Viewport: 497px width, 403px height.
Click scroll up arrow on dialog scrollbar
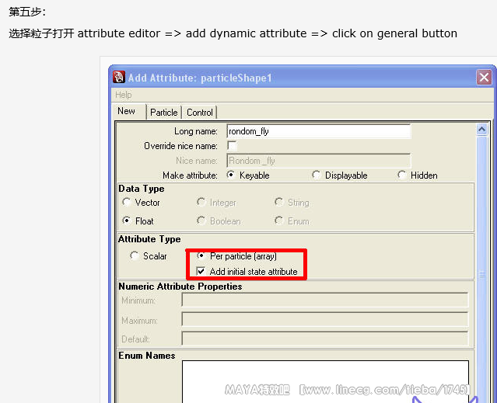[481, 130]
